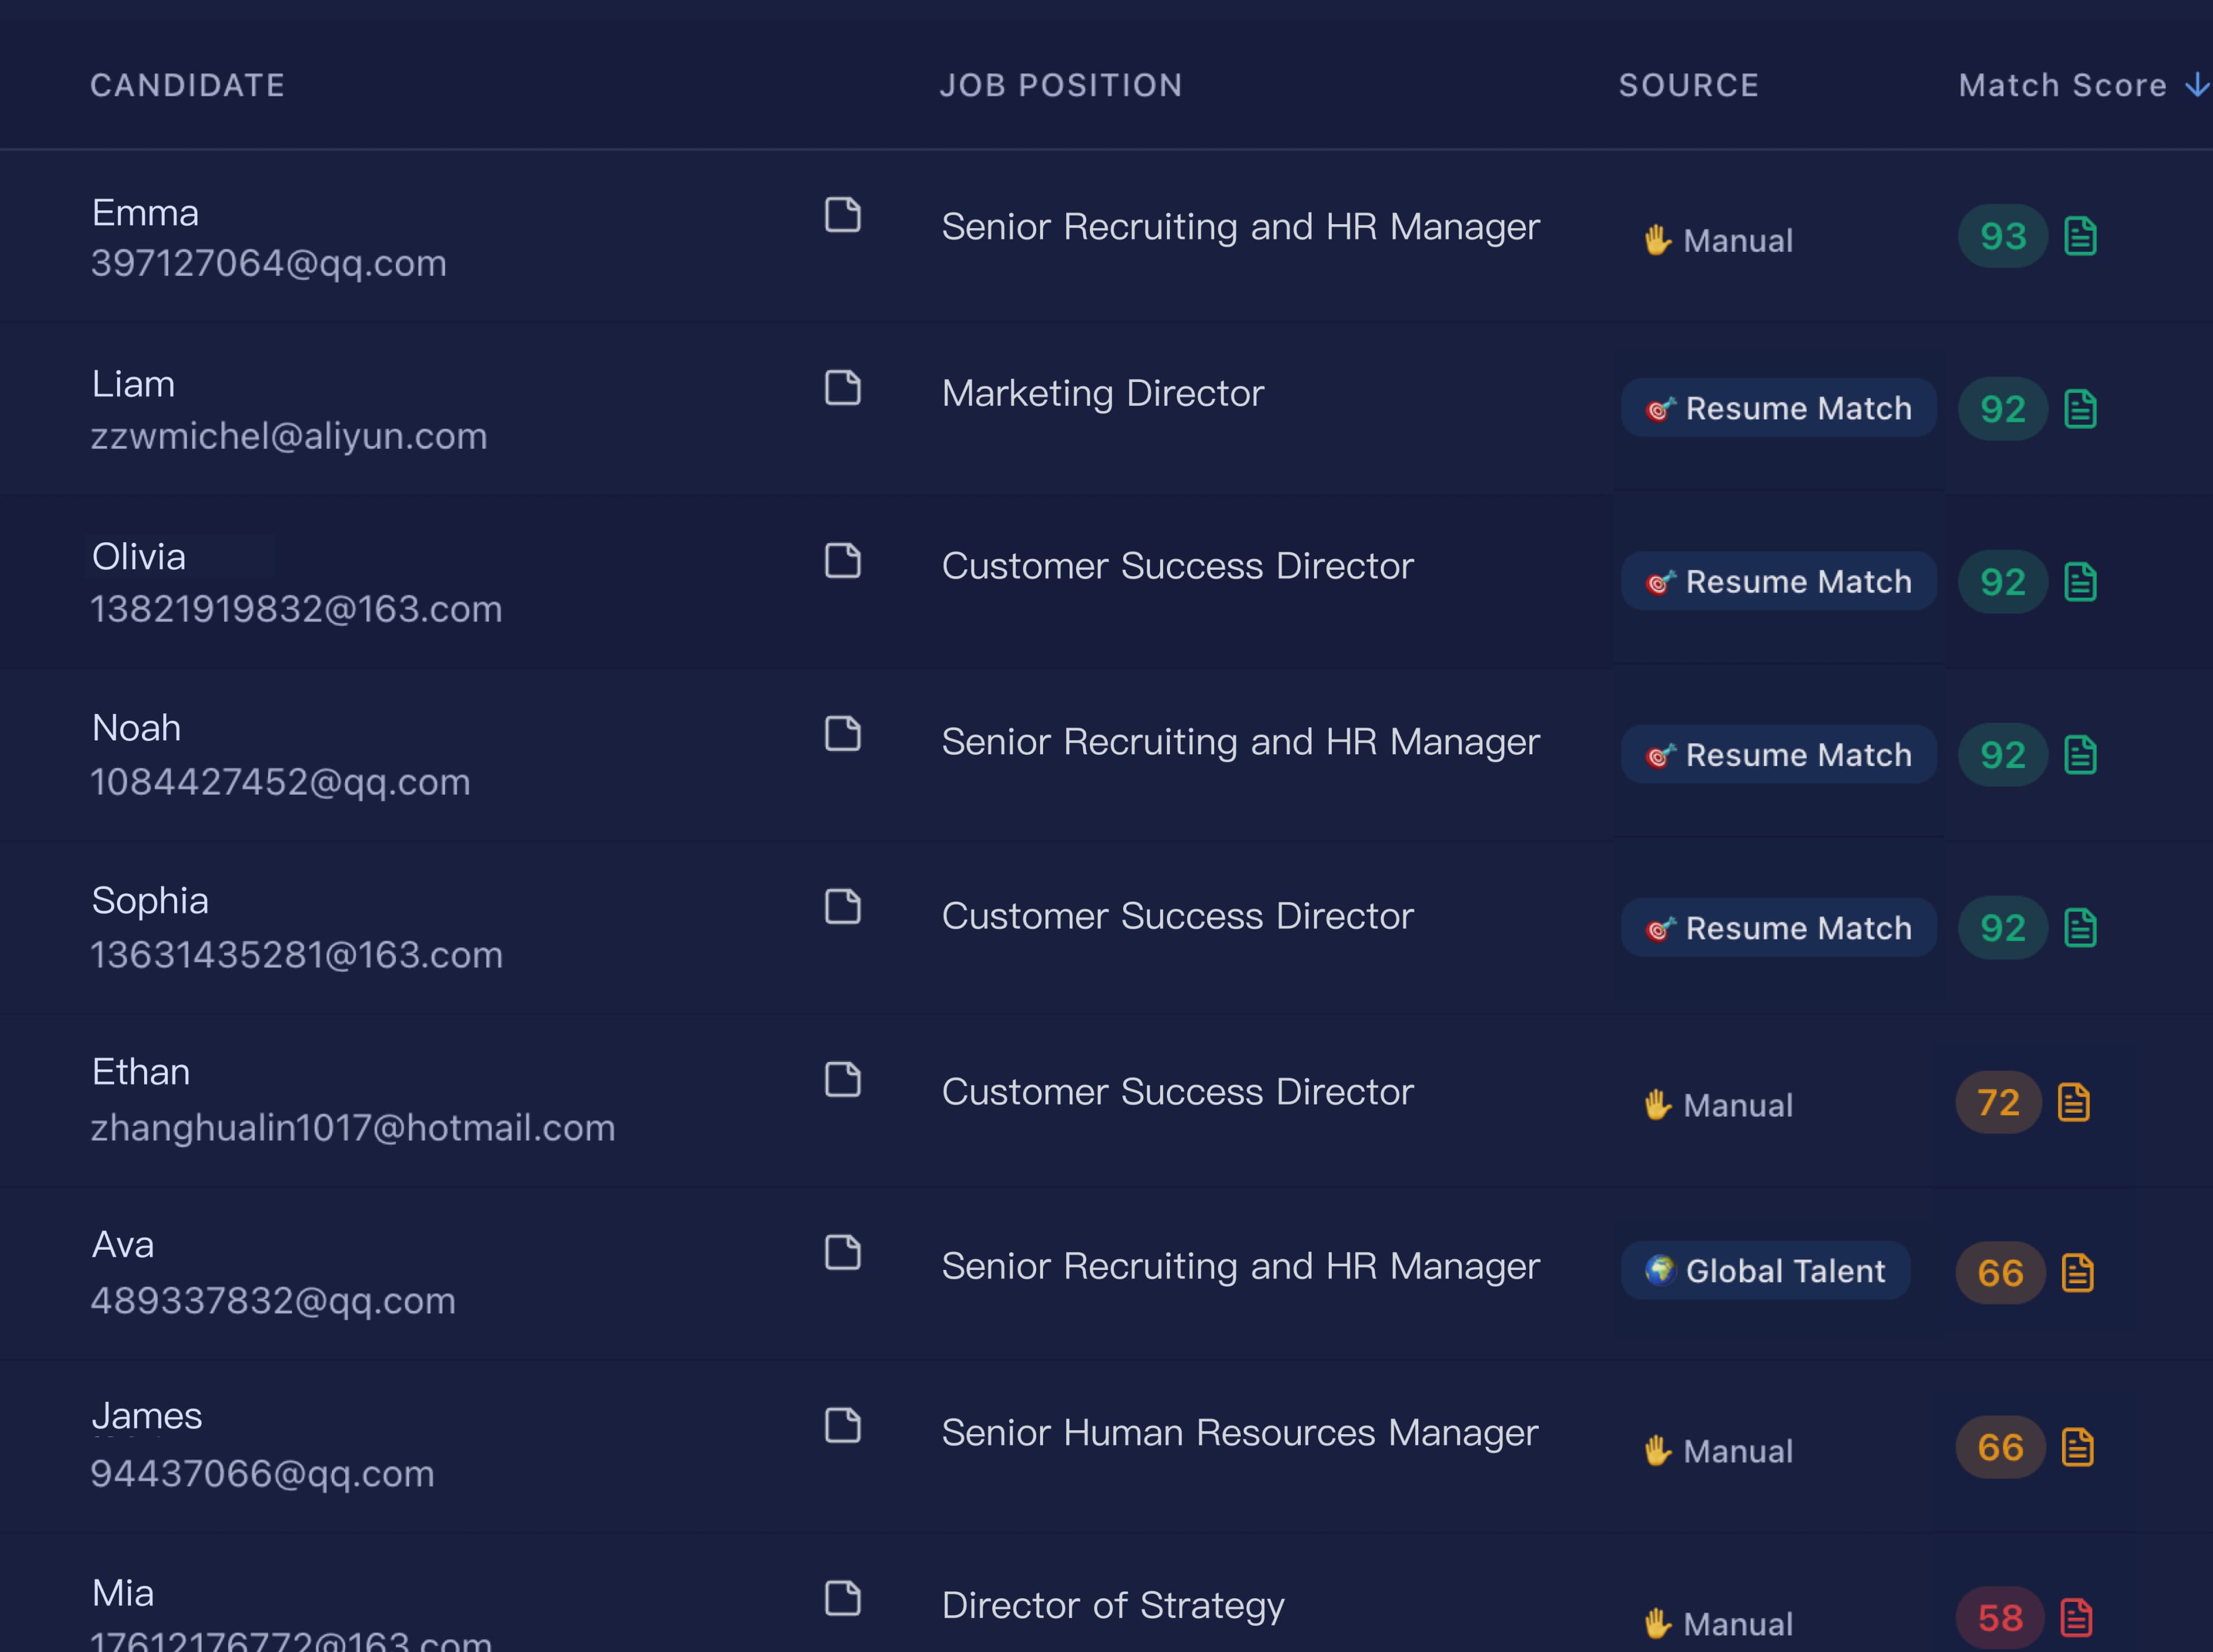Image resolution: width=2213 pixels, height=1652 pixels.
Task: Click James's Senior Human Resources Manager position
Action: click(x=1239, y=1433)
